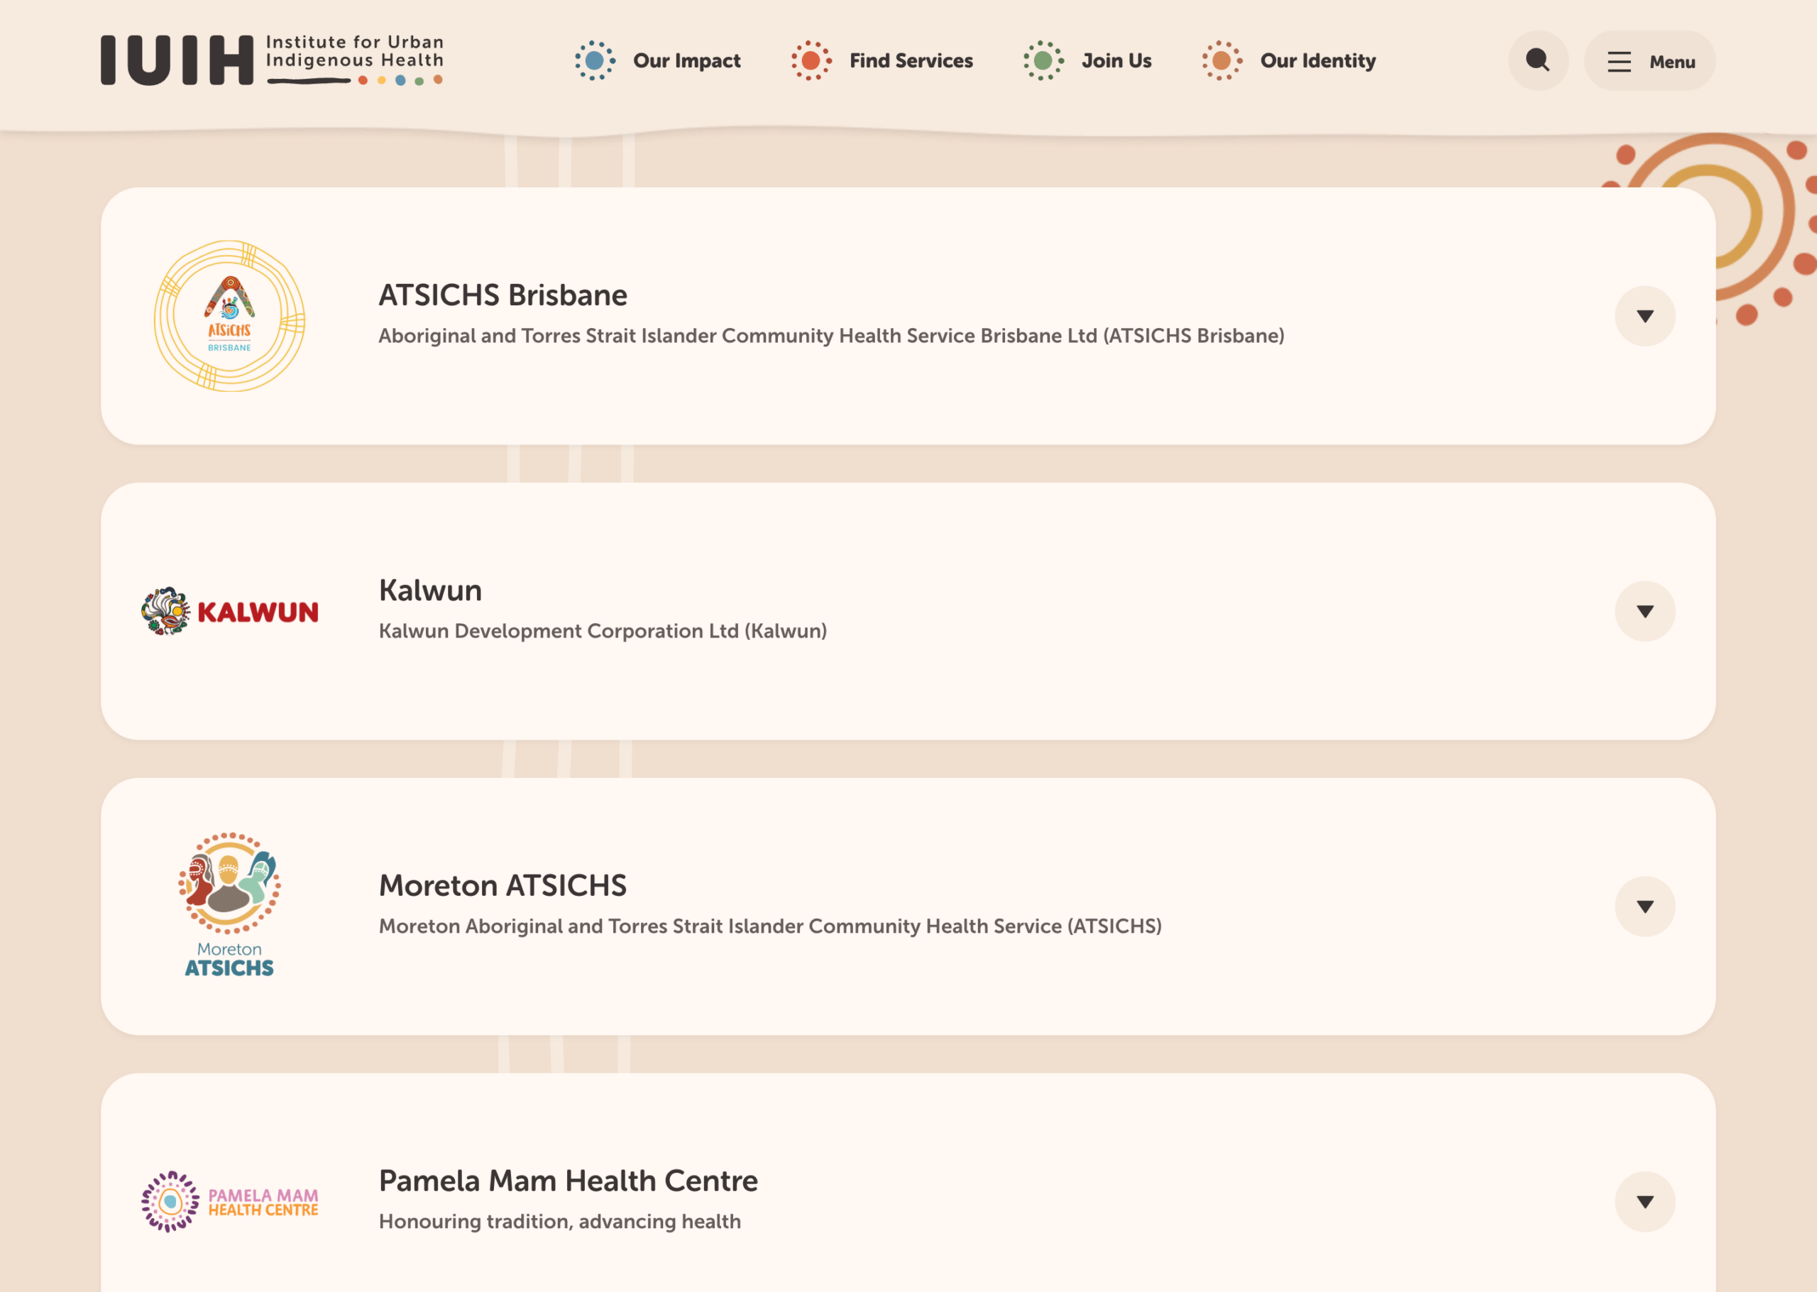Screen dimensions: 1817x1292
Task: Click the ATSICHS Brisbane circular logo
Action: (x=230, y=316)
